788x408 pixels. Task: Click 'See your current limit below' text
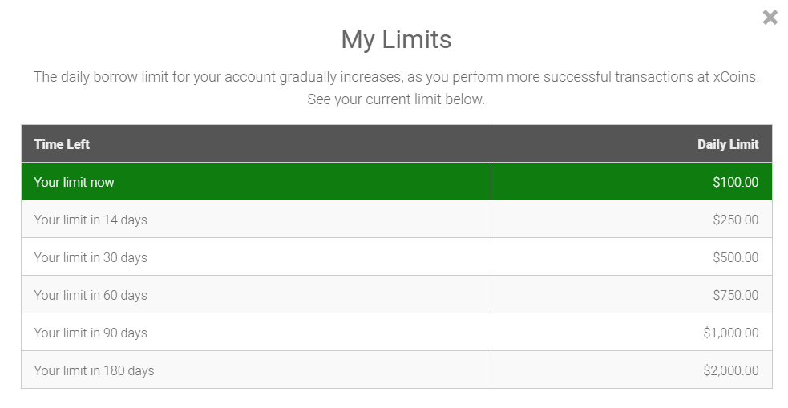(x=396, y=100)
